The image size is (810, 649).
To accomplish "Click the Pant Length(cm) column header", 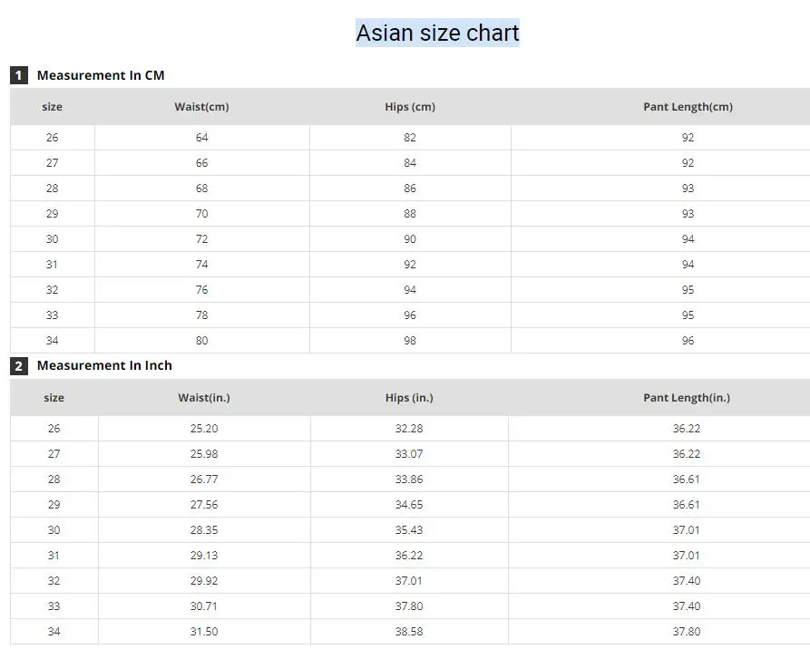I will click(x=688, y=107).
